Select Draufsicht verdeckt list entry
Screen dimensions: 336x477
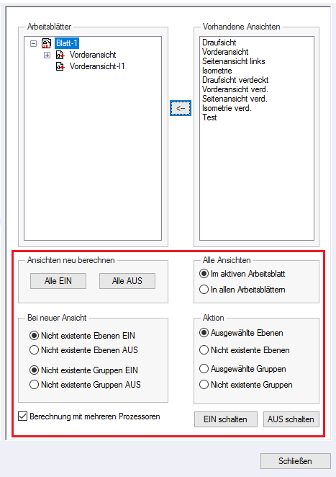(x=235, y=80)
